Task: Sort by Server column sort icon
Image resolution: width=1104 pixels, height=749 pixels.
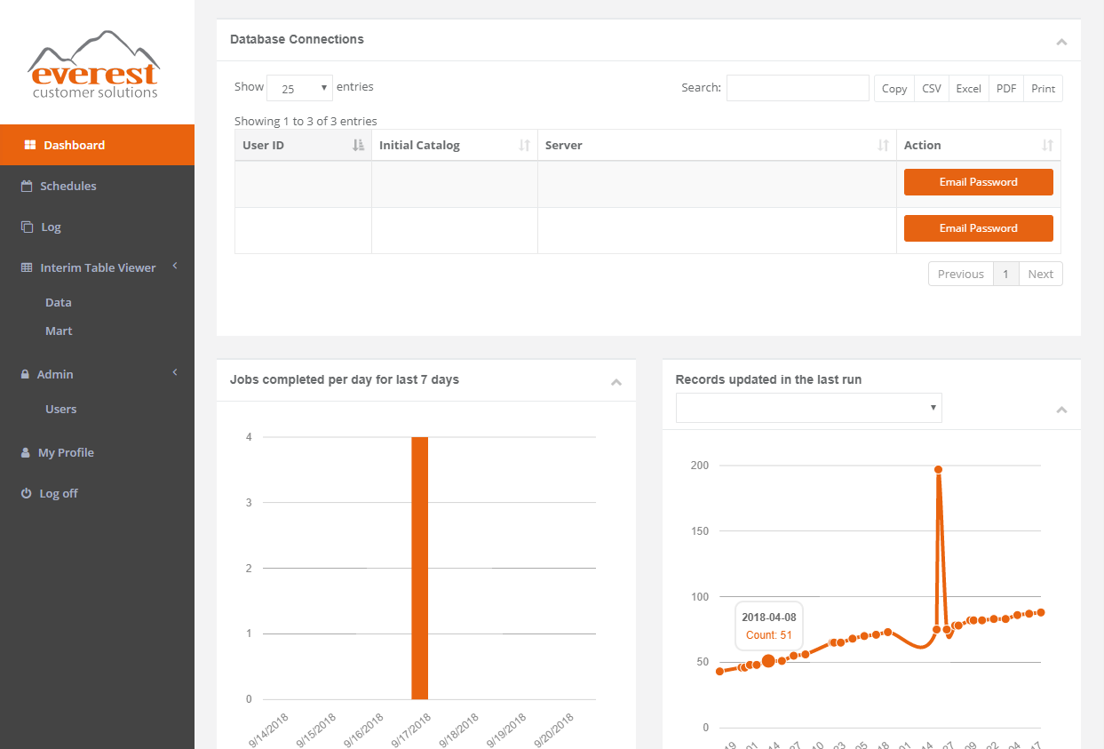Action: 883,145
